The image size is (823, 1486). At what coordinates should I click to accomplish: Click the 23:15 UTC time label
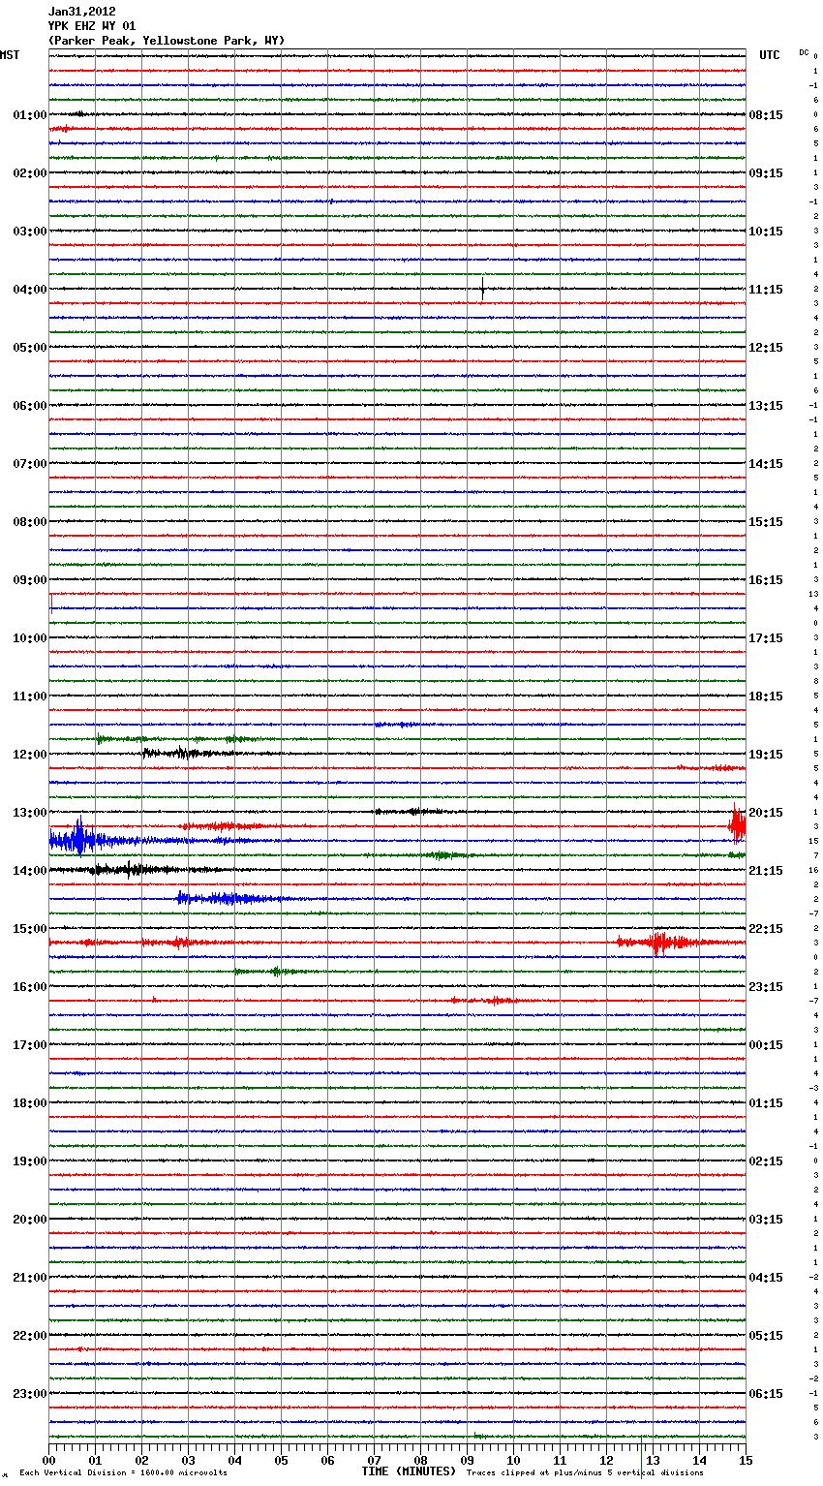[766, 987]
